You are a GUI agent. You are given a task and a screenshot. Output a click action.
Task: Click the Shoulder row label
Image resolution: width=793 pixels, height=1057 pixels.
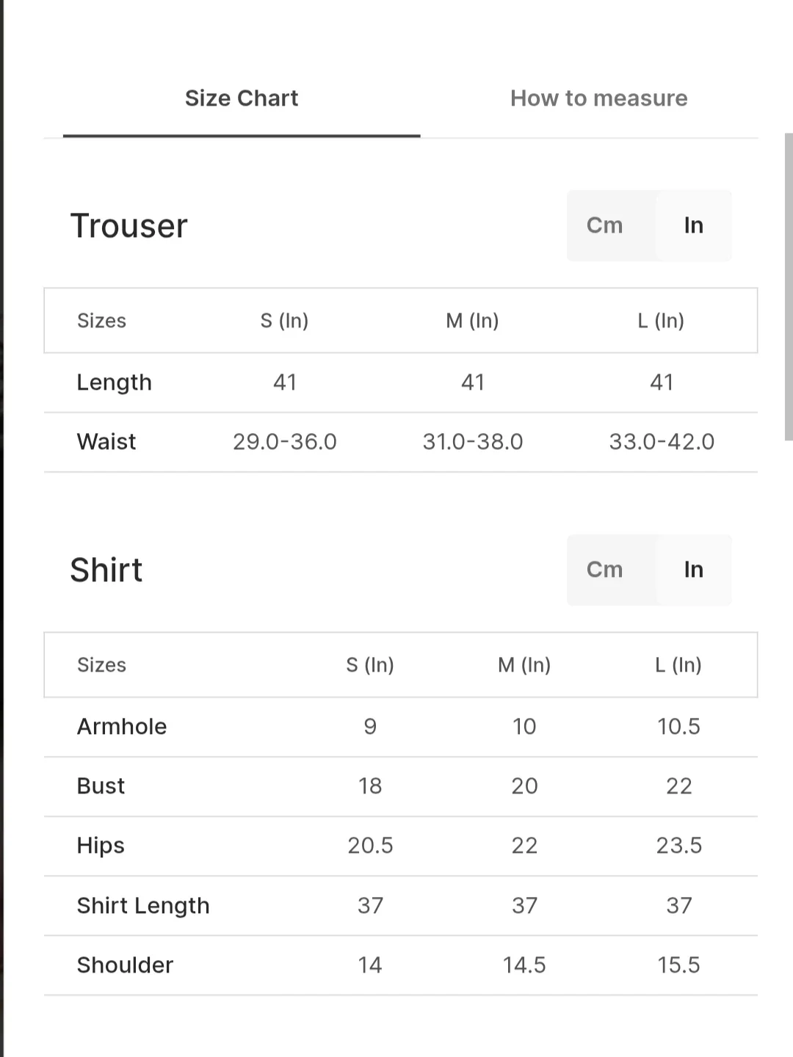click(125, 965)
